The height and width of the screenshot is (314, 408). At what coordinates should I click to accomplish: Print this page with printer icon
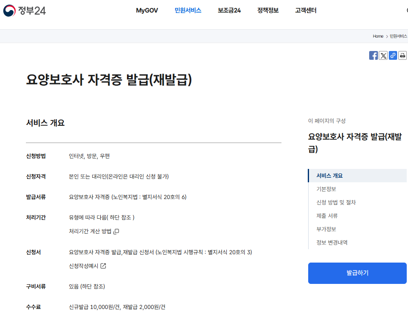[x=402, y=56]
